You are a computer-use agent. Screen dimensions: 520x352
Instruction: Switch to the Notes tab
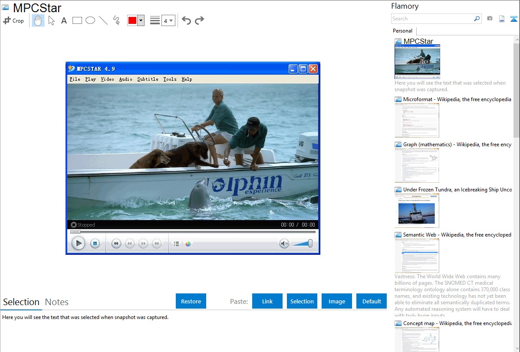point(57,302)
